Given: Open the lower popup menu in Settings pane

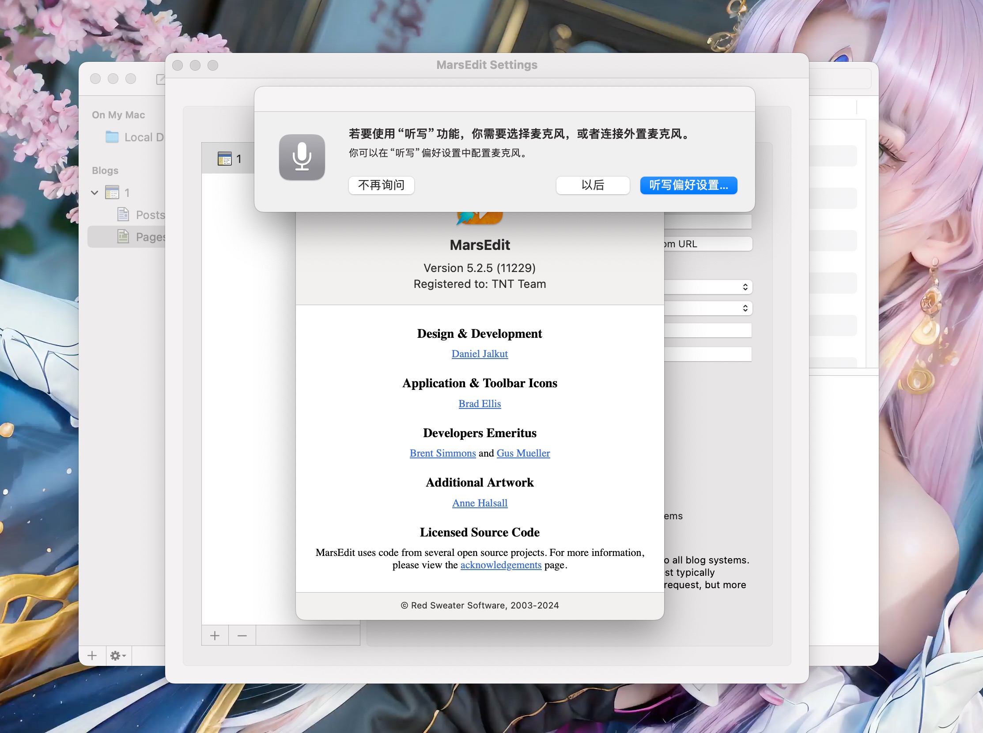Looking at the screenshot, I should click(x=708, y=308).
